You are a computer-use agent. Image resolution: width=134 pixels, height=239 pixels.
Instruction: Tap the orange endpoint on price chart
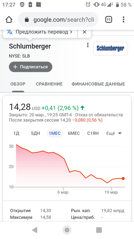coord(123,178)
